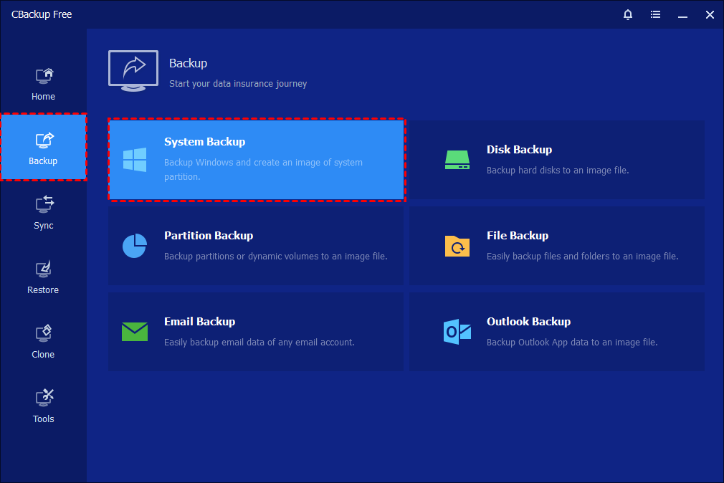Click the Outlook Backup icon
The height and width of the screenshot is (483, 724).
coord(457,331)
